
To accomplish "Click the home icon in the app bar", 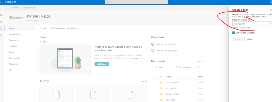I will point(1,9).
